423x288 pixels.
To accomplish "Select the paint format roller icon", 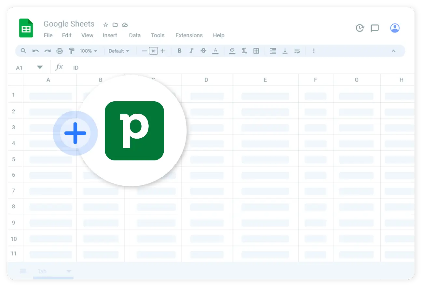I will (72, 51).
